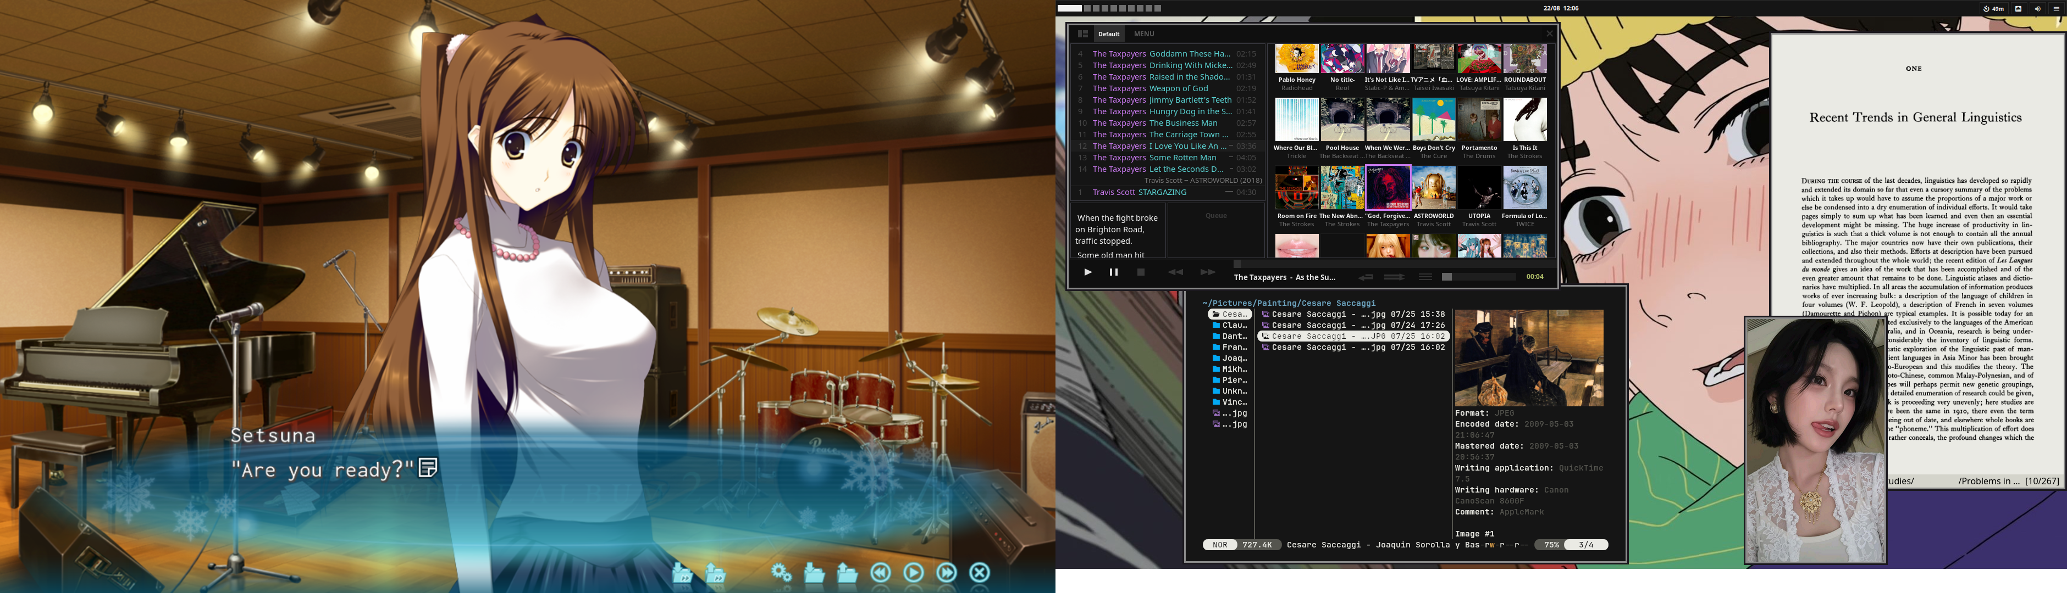Select Travis Scott STARGAZING track

[x=1168, y=192]
